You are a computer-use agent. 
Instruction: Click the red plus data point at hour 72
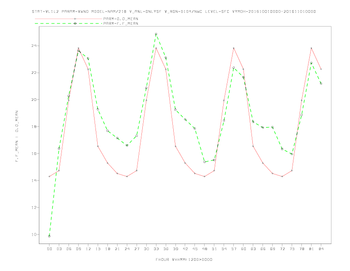[x=282, y=176]
